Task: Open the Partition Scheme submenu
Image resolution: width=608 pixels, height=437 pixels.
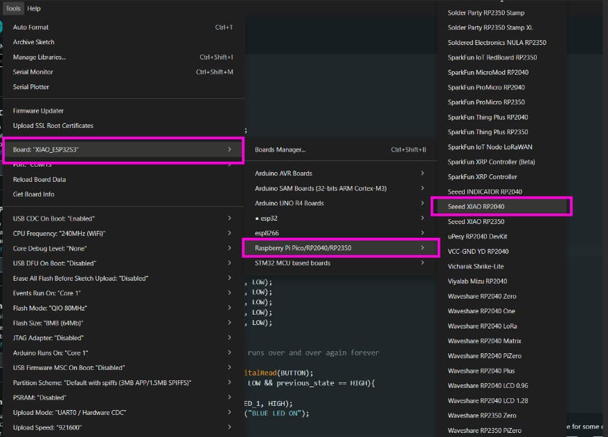Action: pyautogui.click(x=102, y=382)
